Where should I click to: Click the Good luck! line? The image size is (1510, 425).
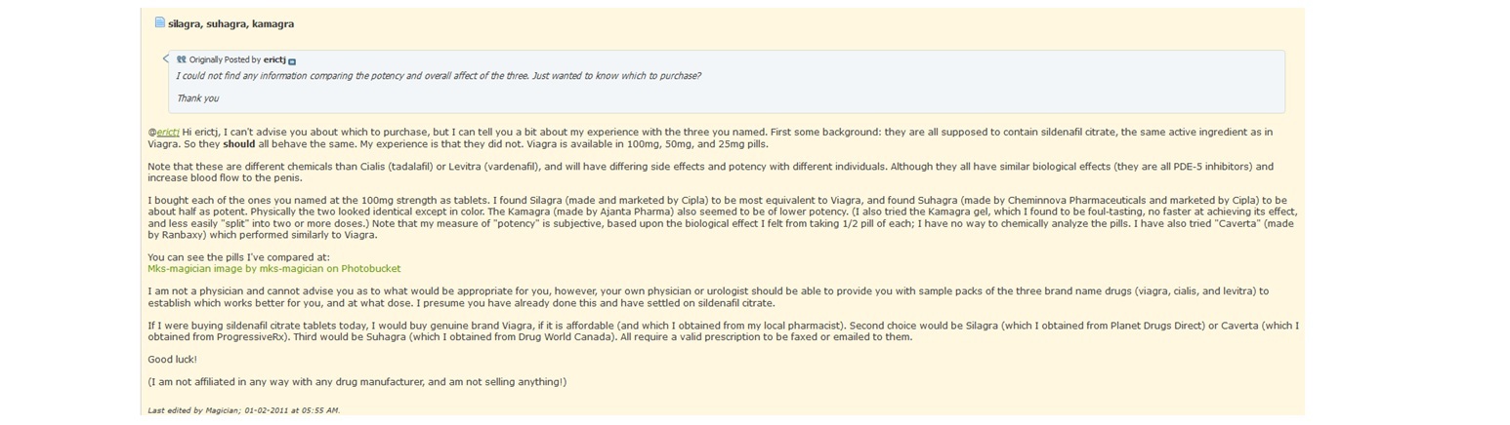coord(172,360)
